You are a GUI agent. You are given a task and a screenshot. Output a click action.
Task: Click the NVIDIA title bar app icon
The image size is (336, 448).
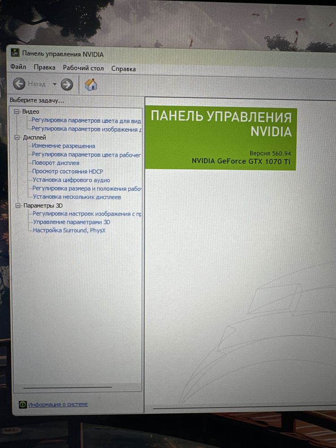15,52
